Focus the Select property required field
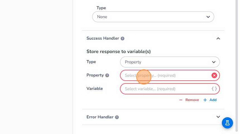240x134 pixels. pyautogui.click(x=165, y=75)
